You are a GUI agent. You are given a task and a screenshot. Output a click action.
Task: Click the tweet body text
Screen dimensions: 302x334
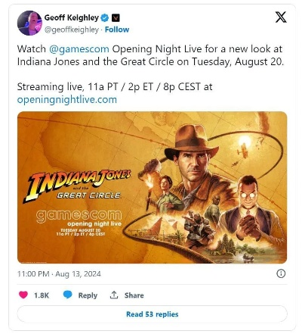[150, 74]
